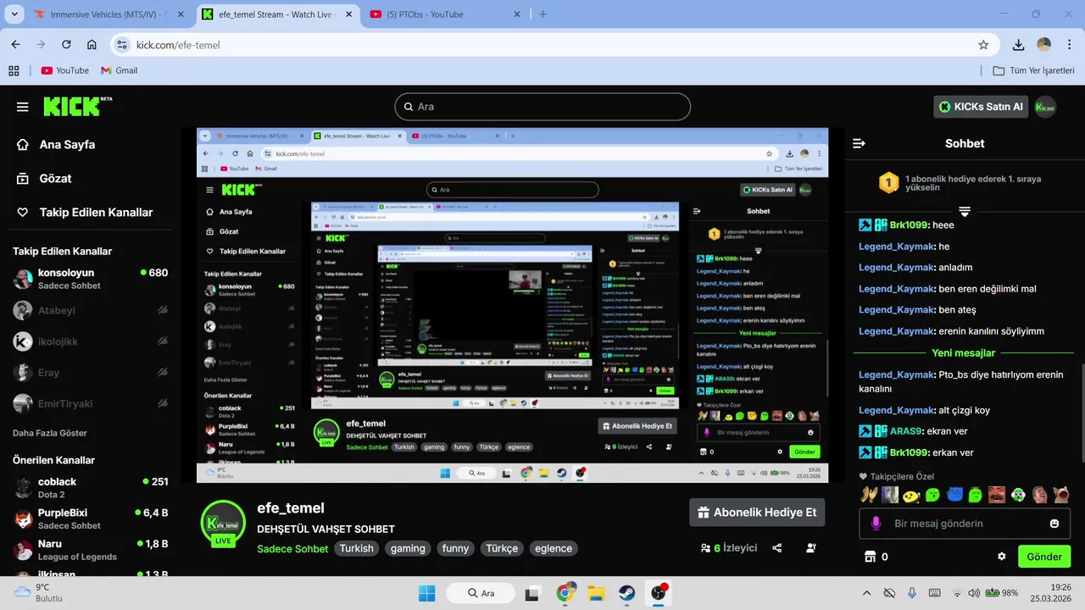
Task: Show more followed channels via Daha Fazla Göster
Action: (x=50, y=433)
